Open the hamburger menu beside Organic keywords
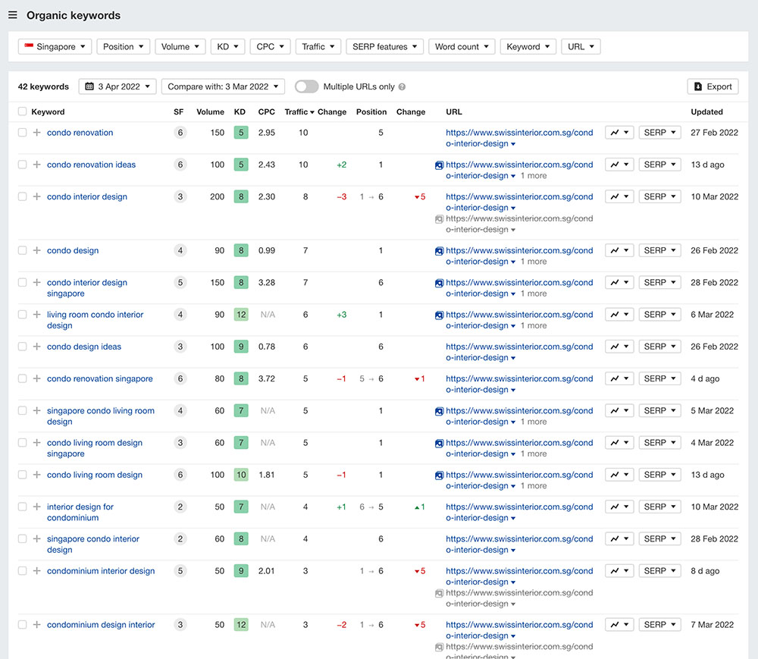This screenshot has height=659, width=758. click(x=13, y=15)
